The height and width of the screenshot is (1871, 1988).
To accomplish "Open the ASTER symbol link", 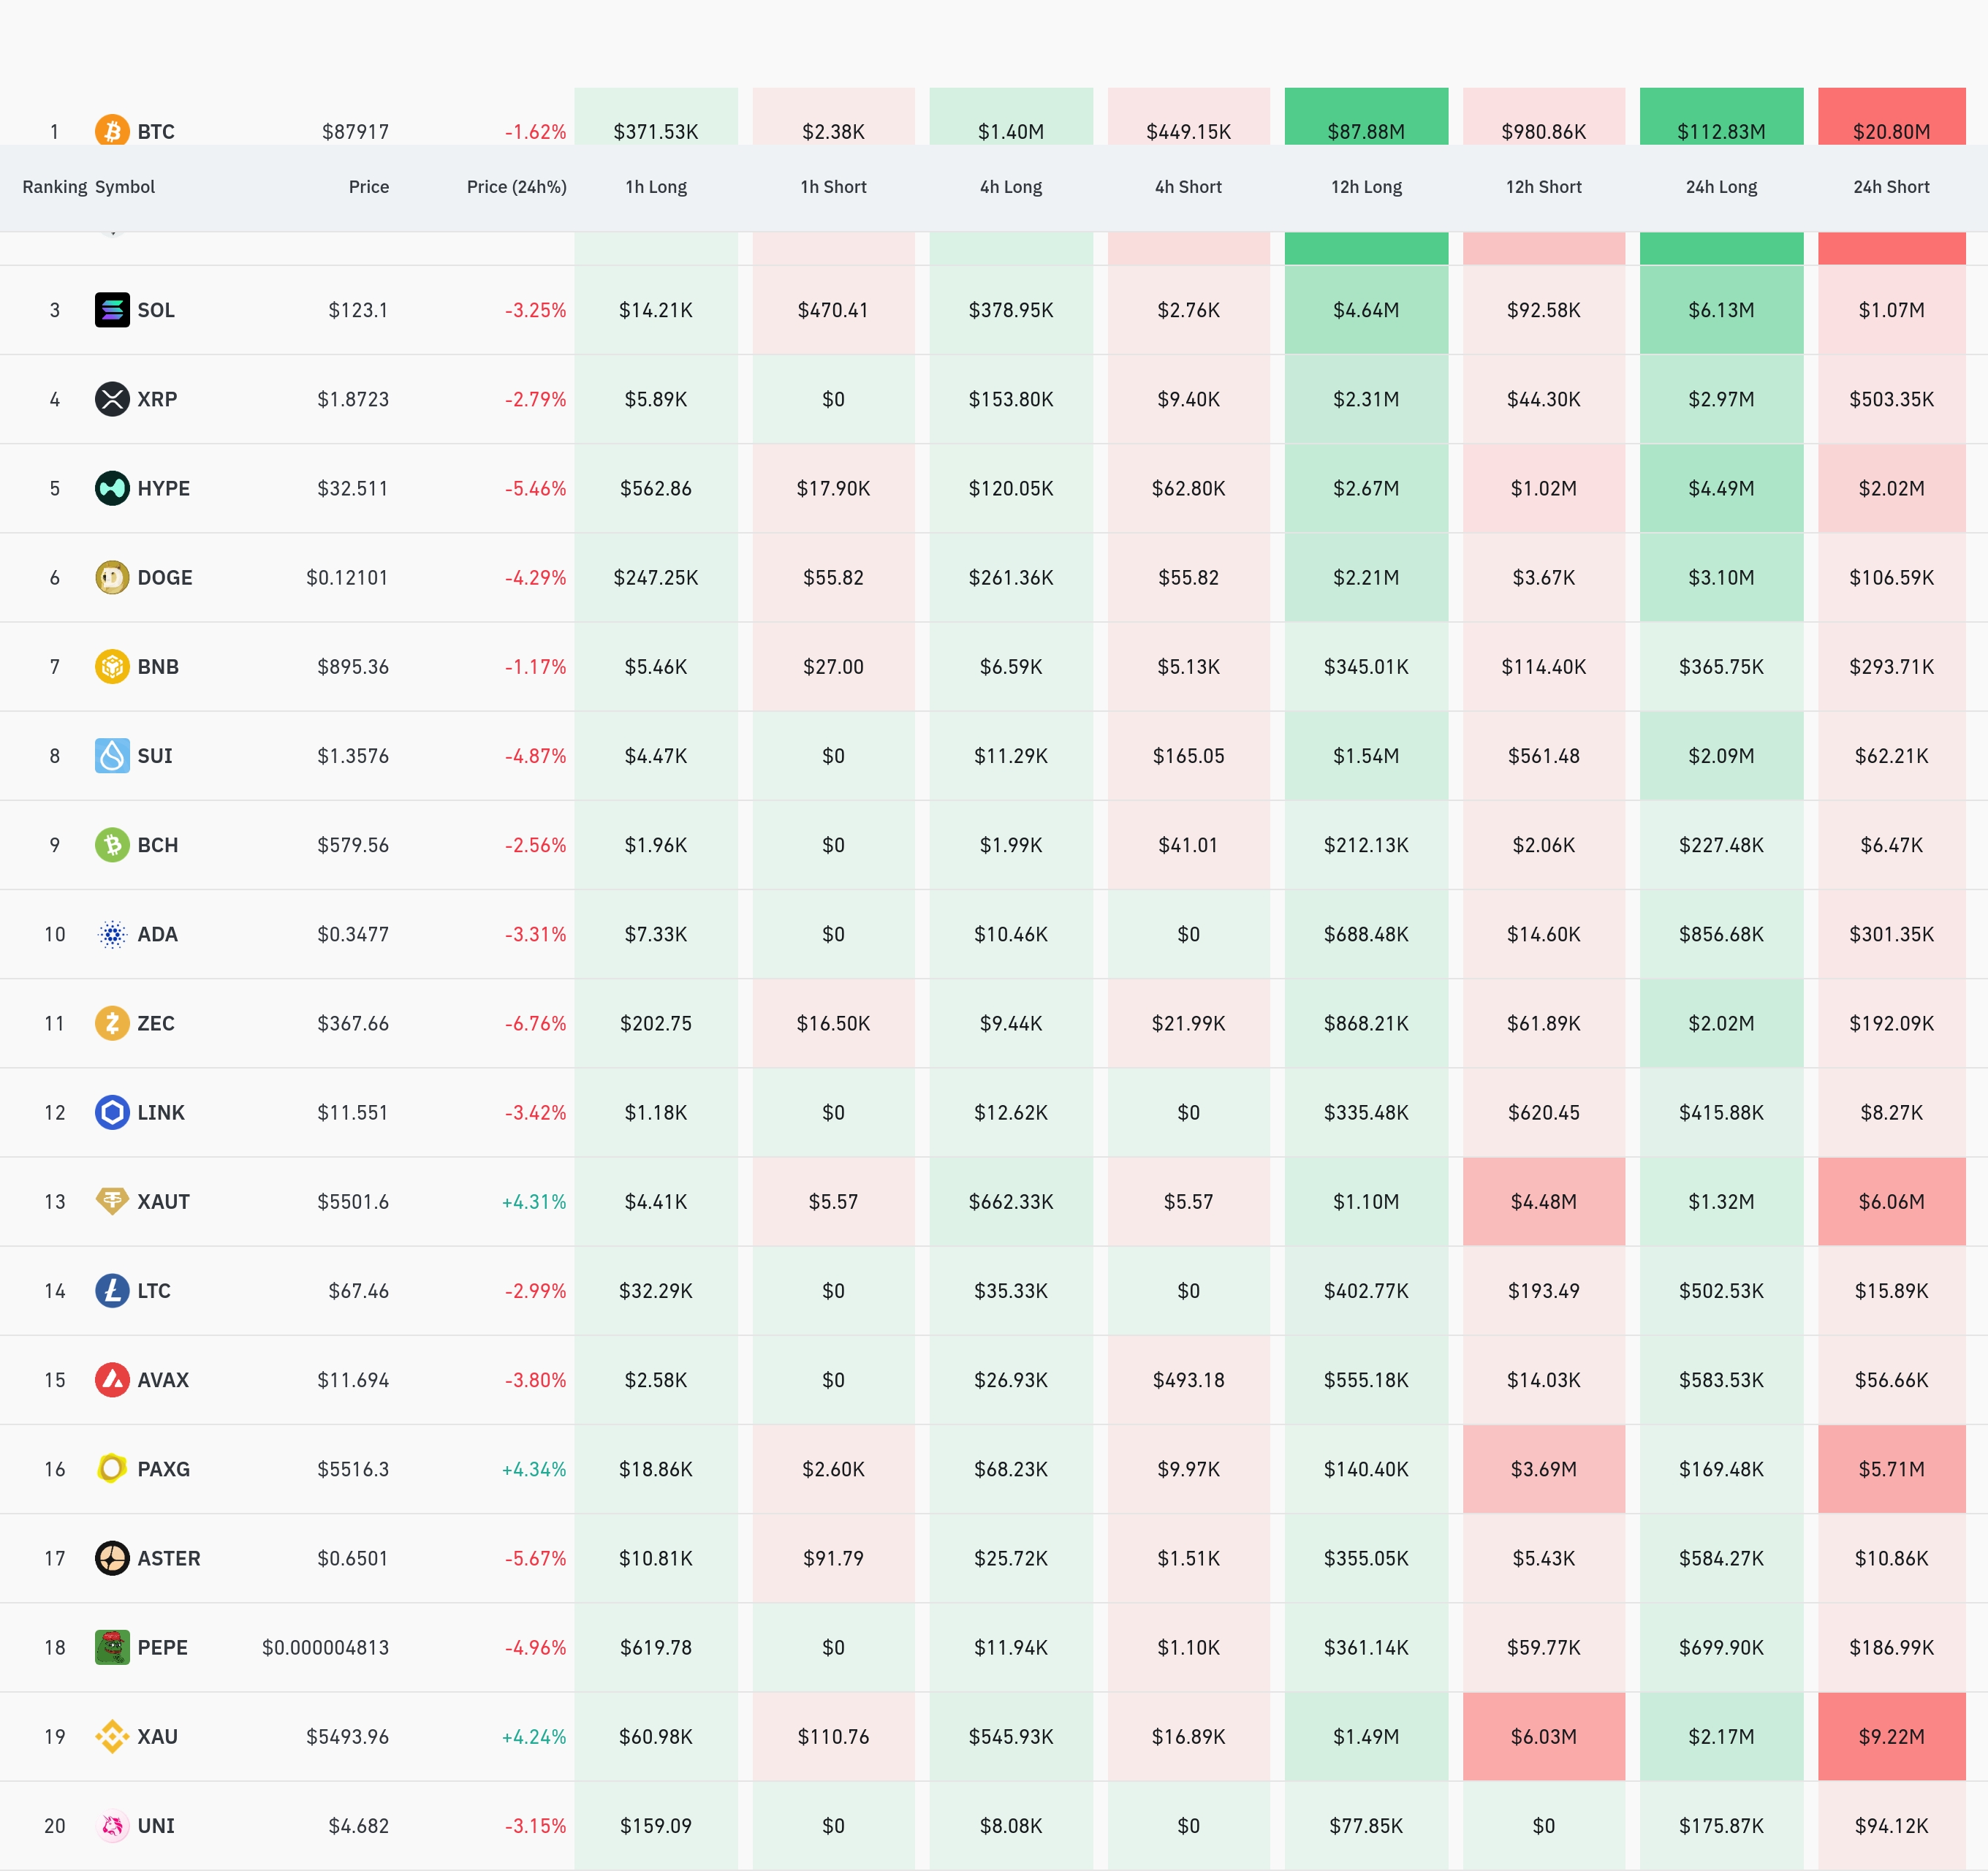I will click(x=168, y=1558).
